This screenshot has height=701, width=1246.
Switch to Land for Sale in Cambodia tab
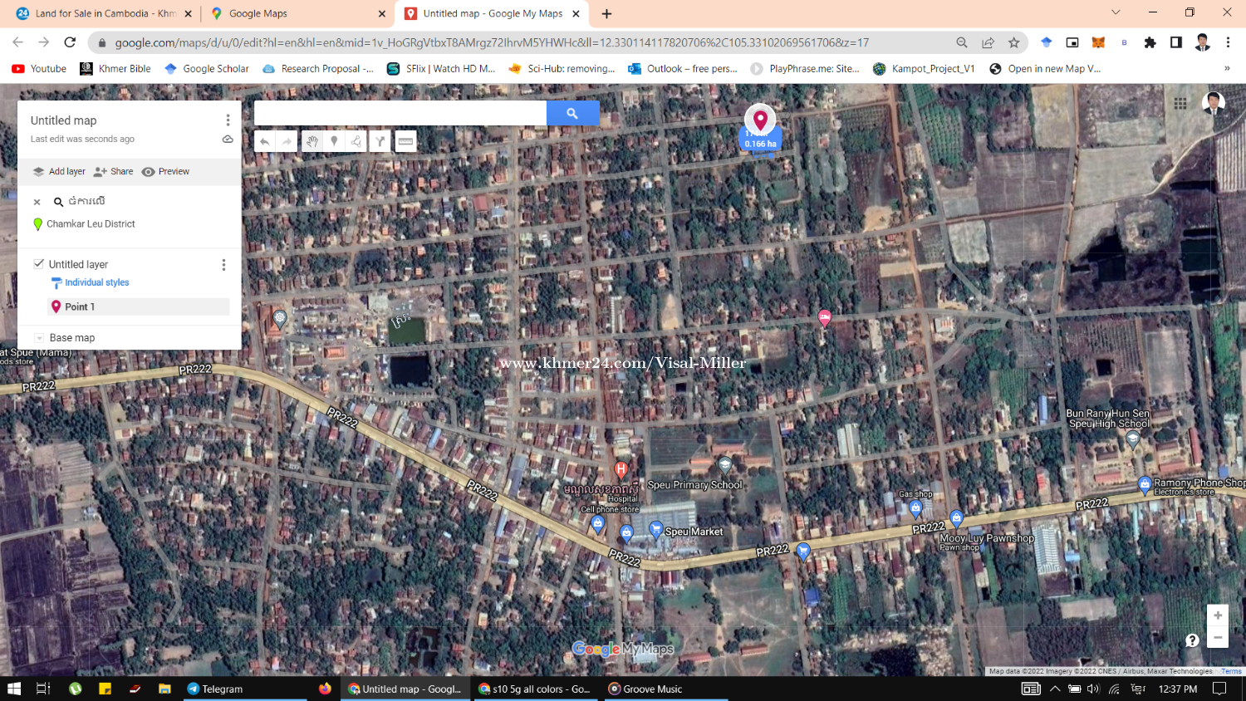click(104, 13)
